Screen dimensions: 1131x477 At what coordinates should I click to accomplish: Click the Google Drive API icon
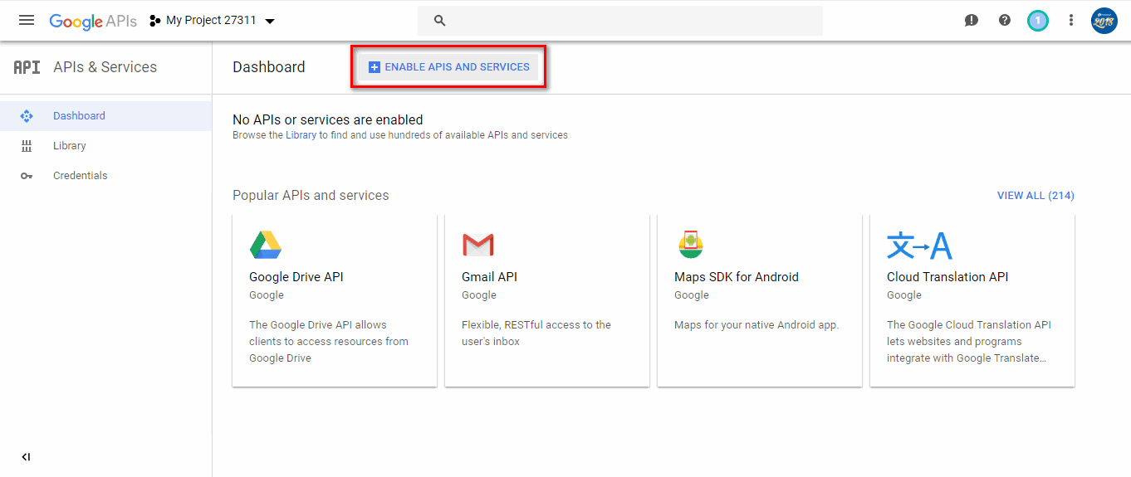[266, 246]
